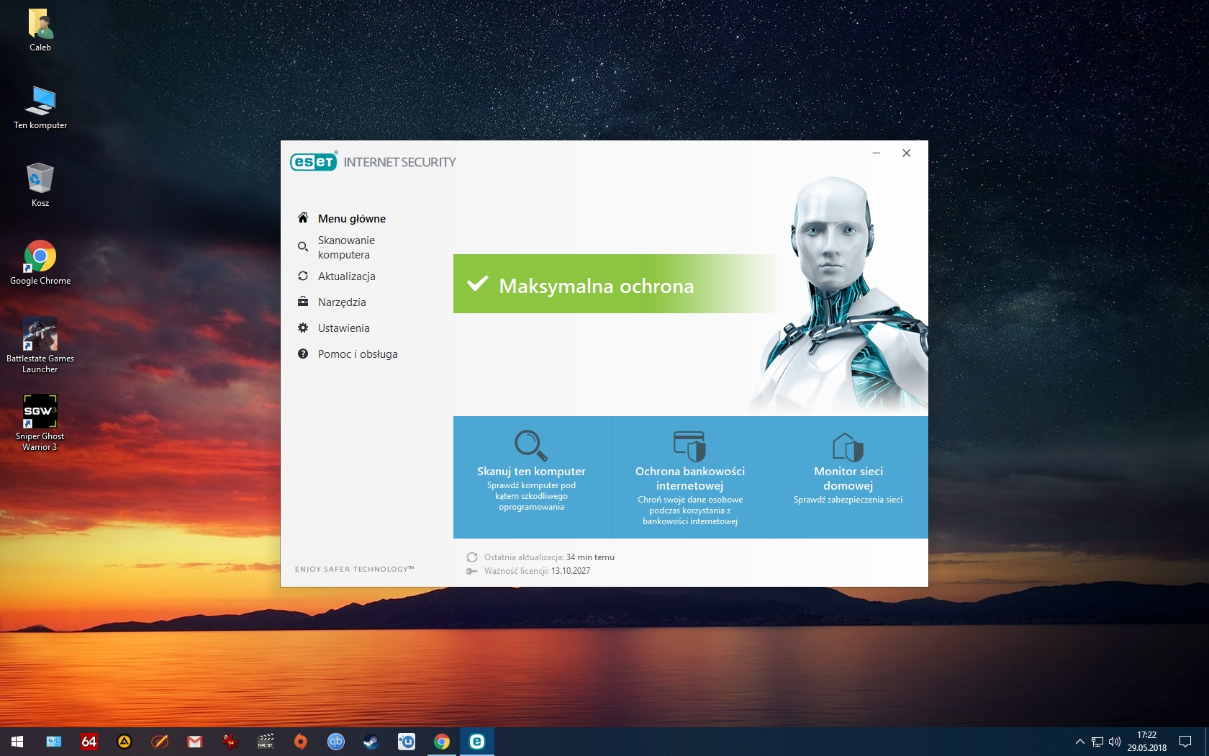Open the taskbar clock and date
The width and height of the screenshot is (1209, 756).
click(1146, 742)
